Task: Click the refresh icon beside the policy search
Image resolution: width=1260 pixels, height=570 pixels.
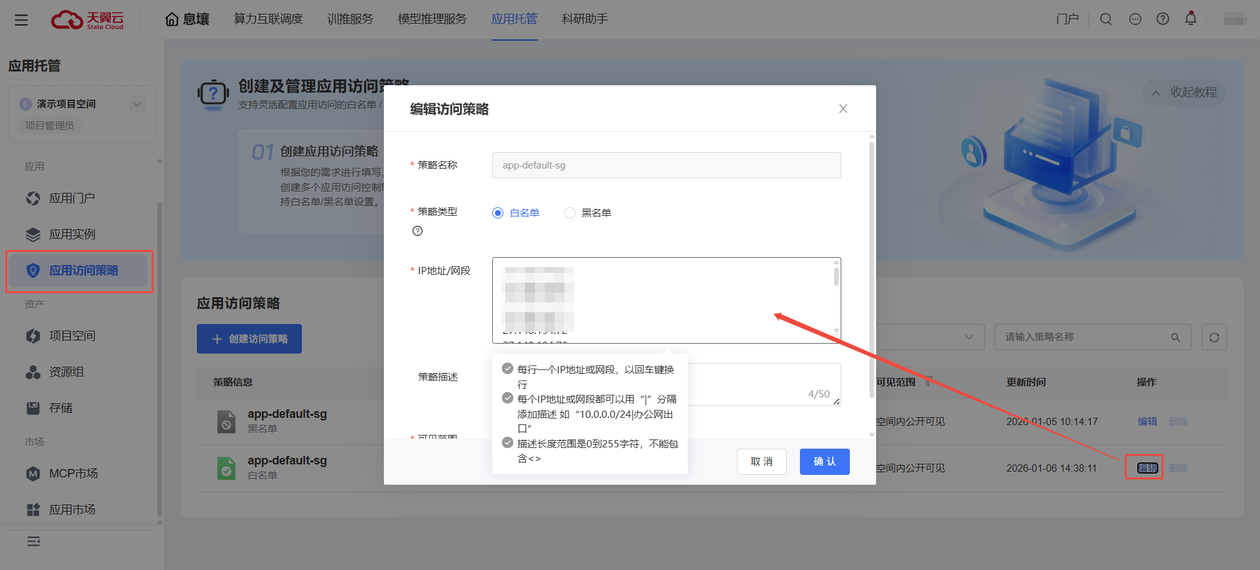Action: pos(1214,337)
